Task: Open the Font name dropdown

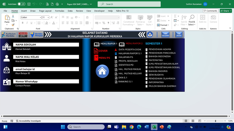Action: (x=40, y=17)
